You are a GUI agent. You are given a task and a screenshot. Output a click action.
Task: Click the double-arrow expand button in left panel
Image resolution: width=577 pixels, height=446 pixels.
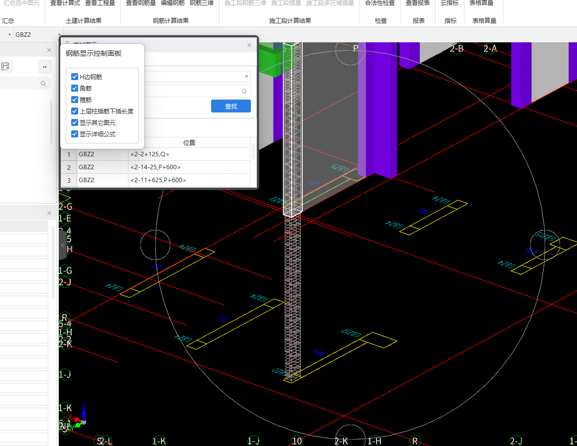click(x=45, y=67)
